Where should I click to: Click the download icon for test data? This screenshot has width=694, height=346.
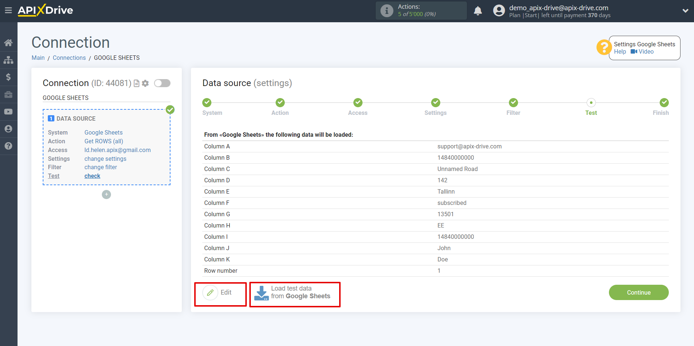(261, 293)
